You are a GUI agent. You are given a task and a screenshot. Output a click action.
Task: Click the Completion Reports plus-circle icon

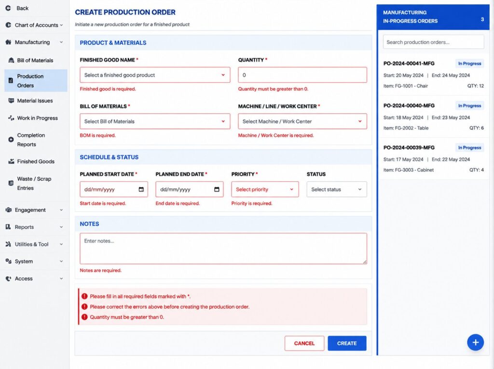point(11,139)
